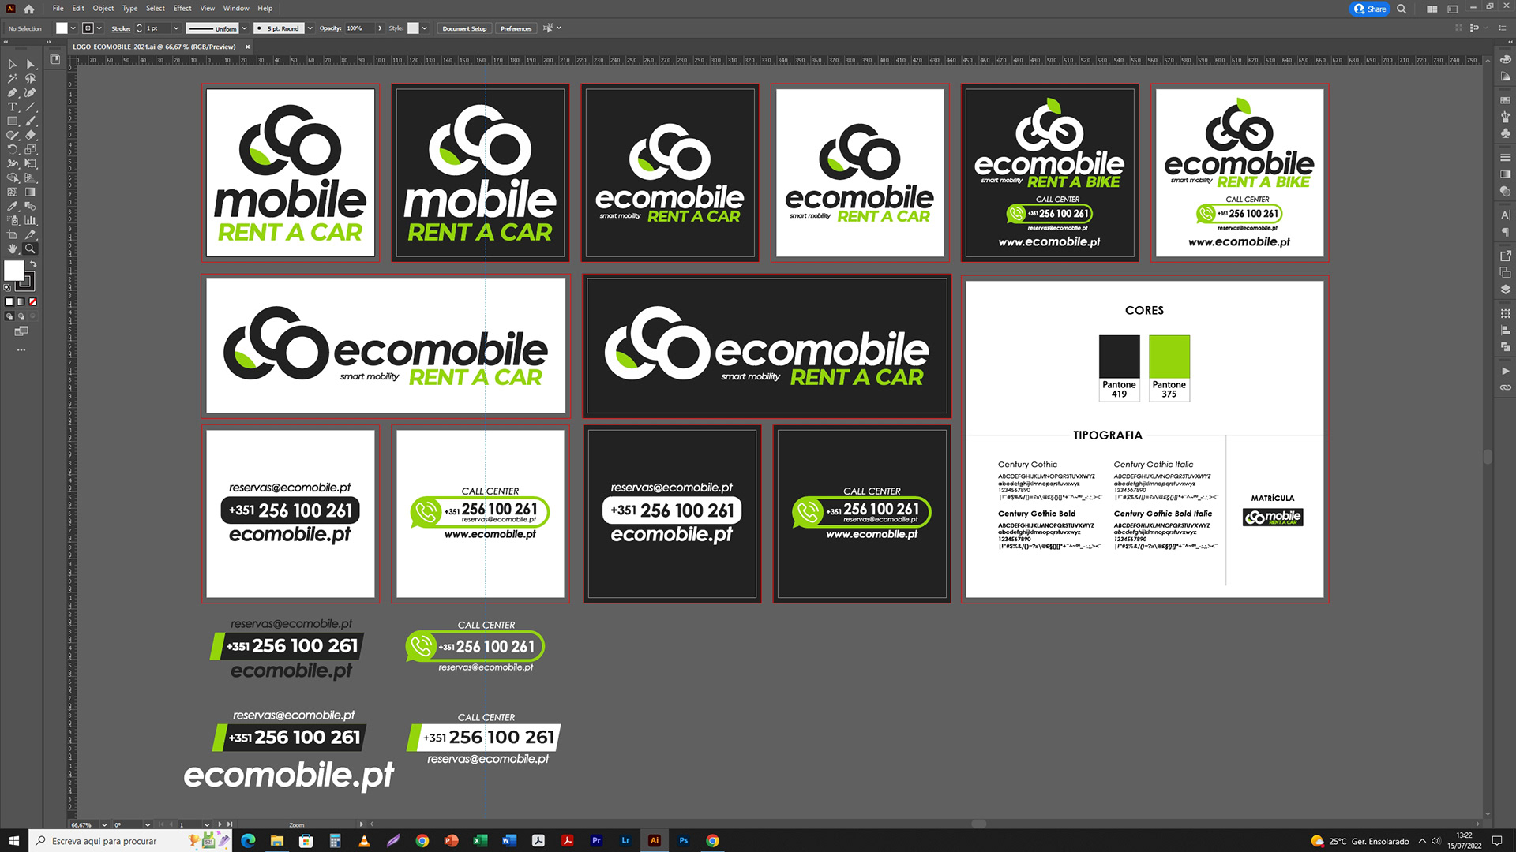The image size is (1516, 852).
Task: Open the Layers panel icon
Action: [1505, 290]
